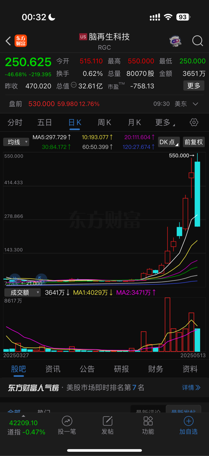
Task: Tap the large cyan last candlestick
Action: [198, 194]
